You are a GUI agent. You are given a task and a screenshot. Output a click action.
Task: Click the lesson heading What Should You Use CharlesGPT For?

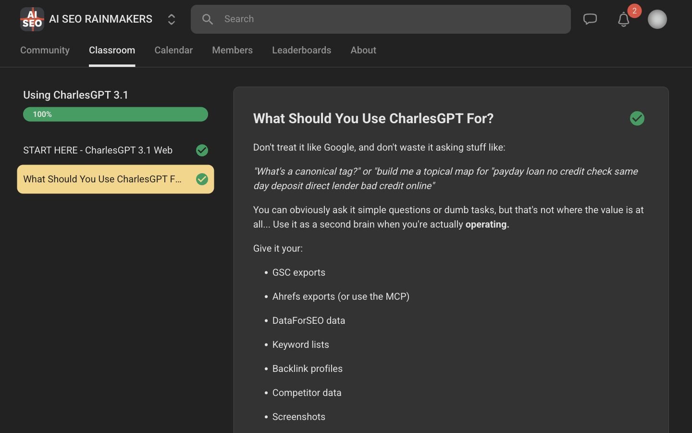(373, 118)
